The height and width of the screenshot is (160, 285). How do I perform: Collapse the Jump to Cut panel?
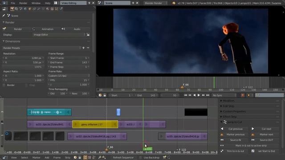(x=221, y=122)
